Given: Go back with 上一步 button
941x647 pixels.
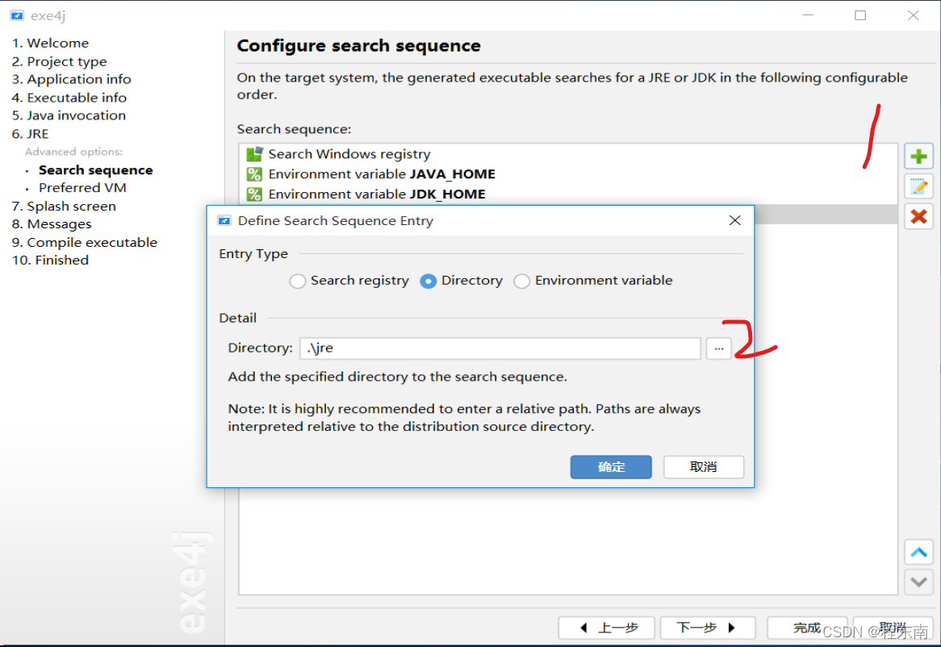Looking at the screenshot, I should [x=608, y=628].
